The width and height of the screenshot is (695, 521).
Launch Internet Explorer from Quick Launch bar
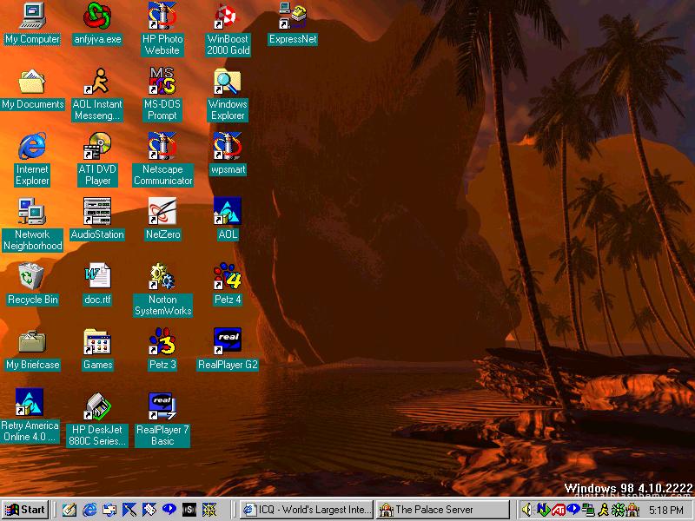coord(89,510)
